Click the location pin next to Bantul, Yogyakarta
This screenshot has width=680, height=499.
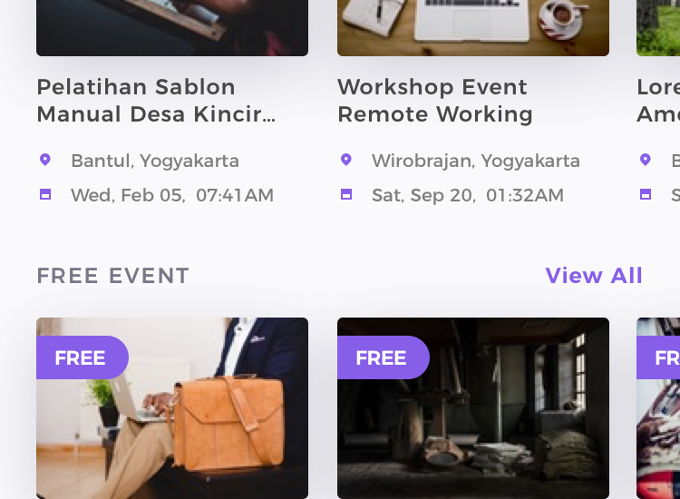pos(45,160)
